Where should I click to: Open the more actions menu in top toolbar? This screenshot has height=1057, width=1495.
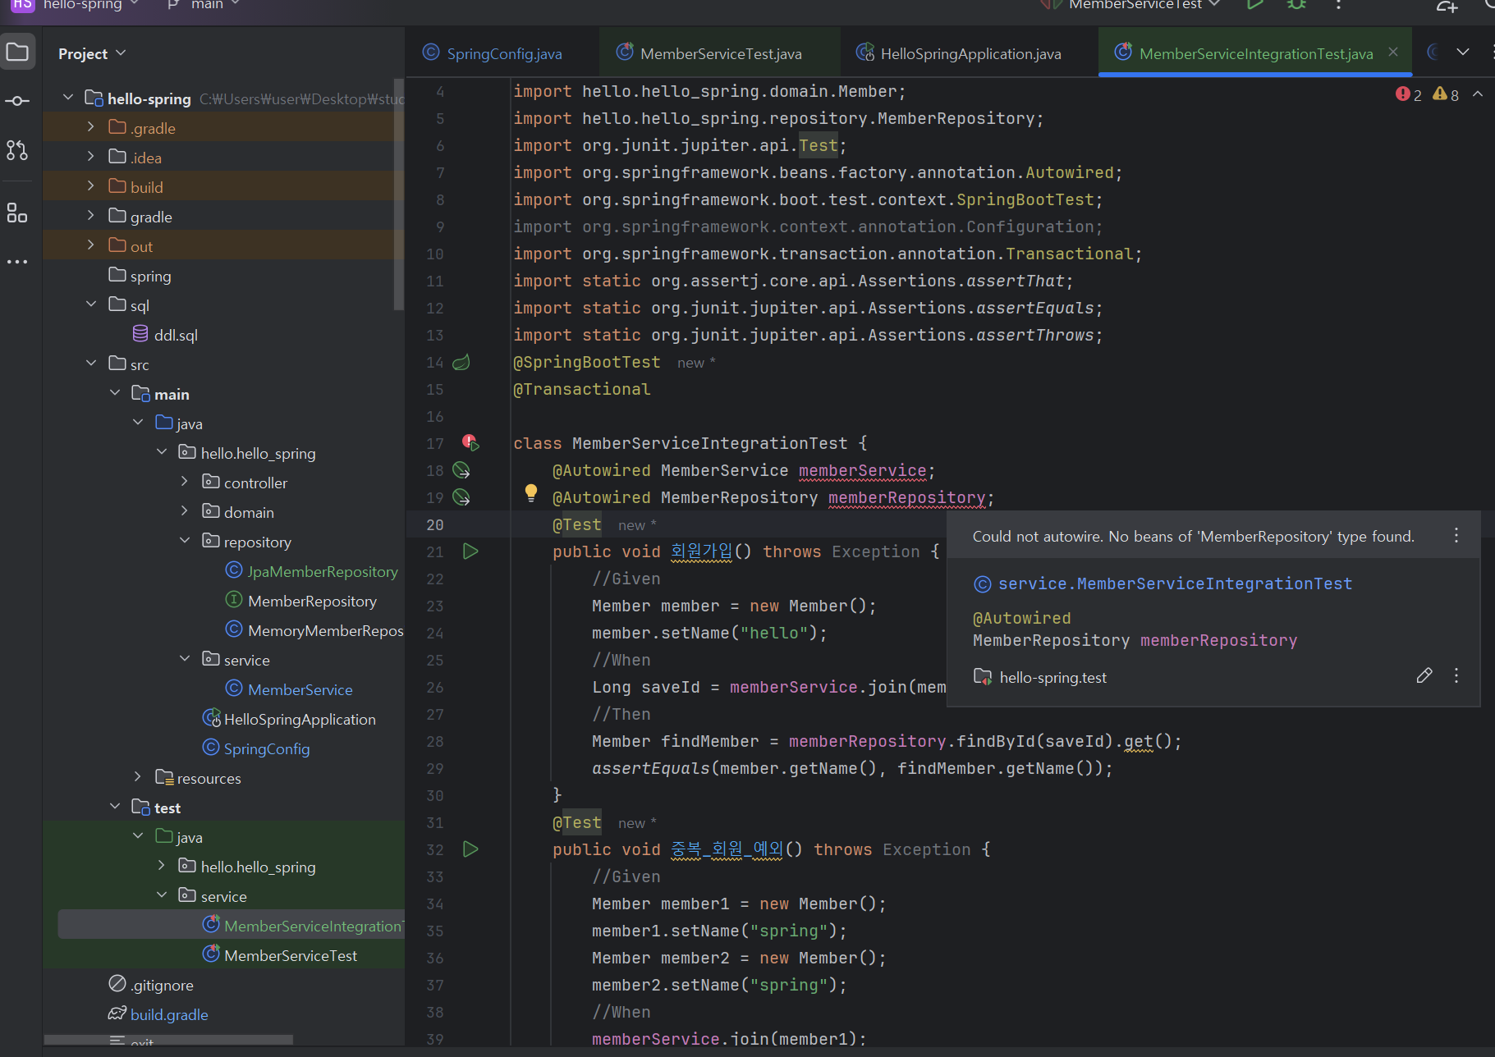(x=1338, y=5)
